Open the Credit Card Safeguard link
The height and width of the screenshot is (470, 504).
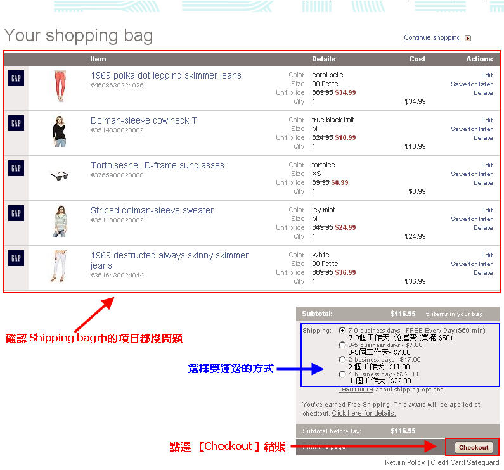(x=465, y=462)
